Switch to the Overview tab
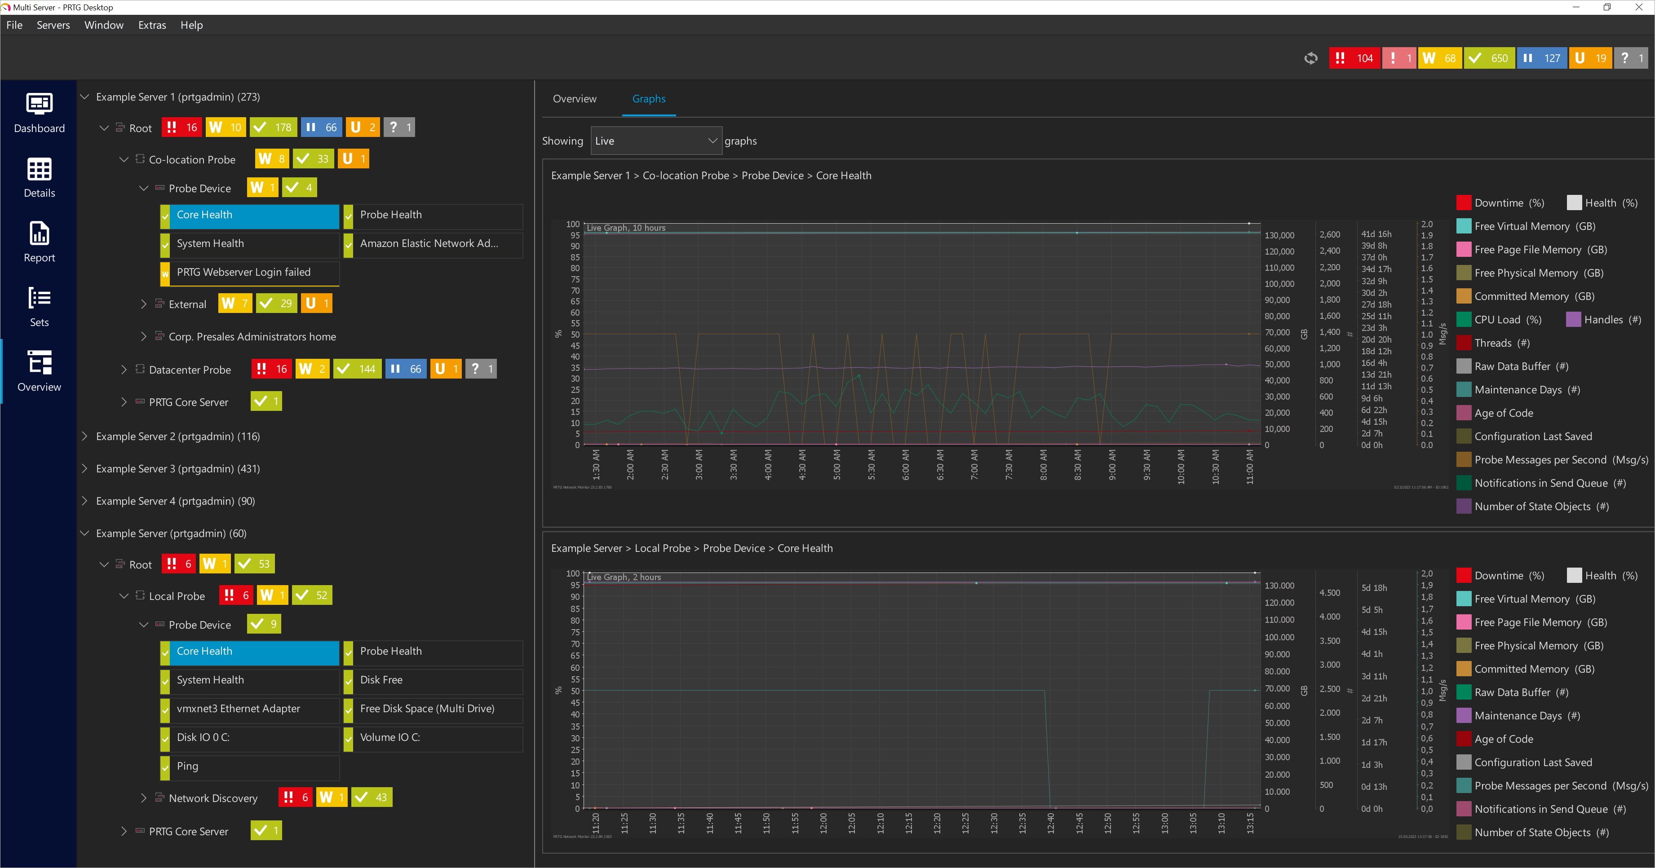This screenshot has height=868, width=1655. 575,99
